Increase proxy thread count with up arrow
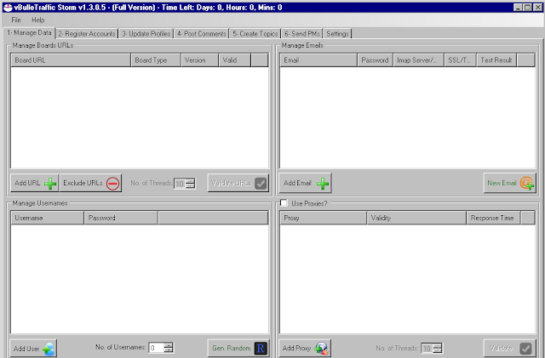This screenshot has height=358, width=545. pos(437,345)
